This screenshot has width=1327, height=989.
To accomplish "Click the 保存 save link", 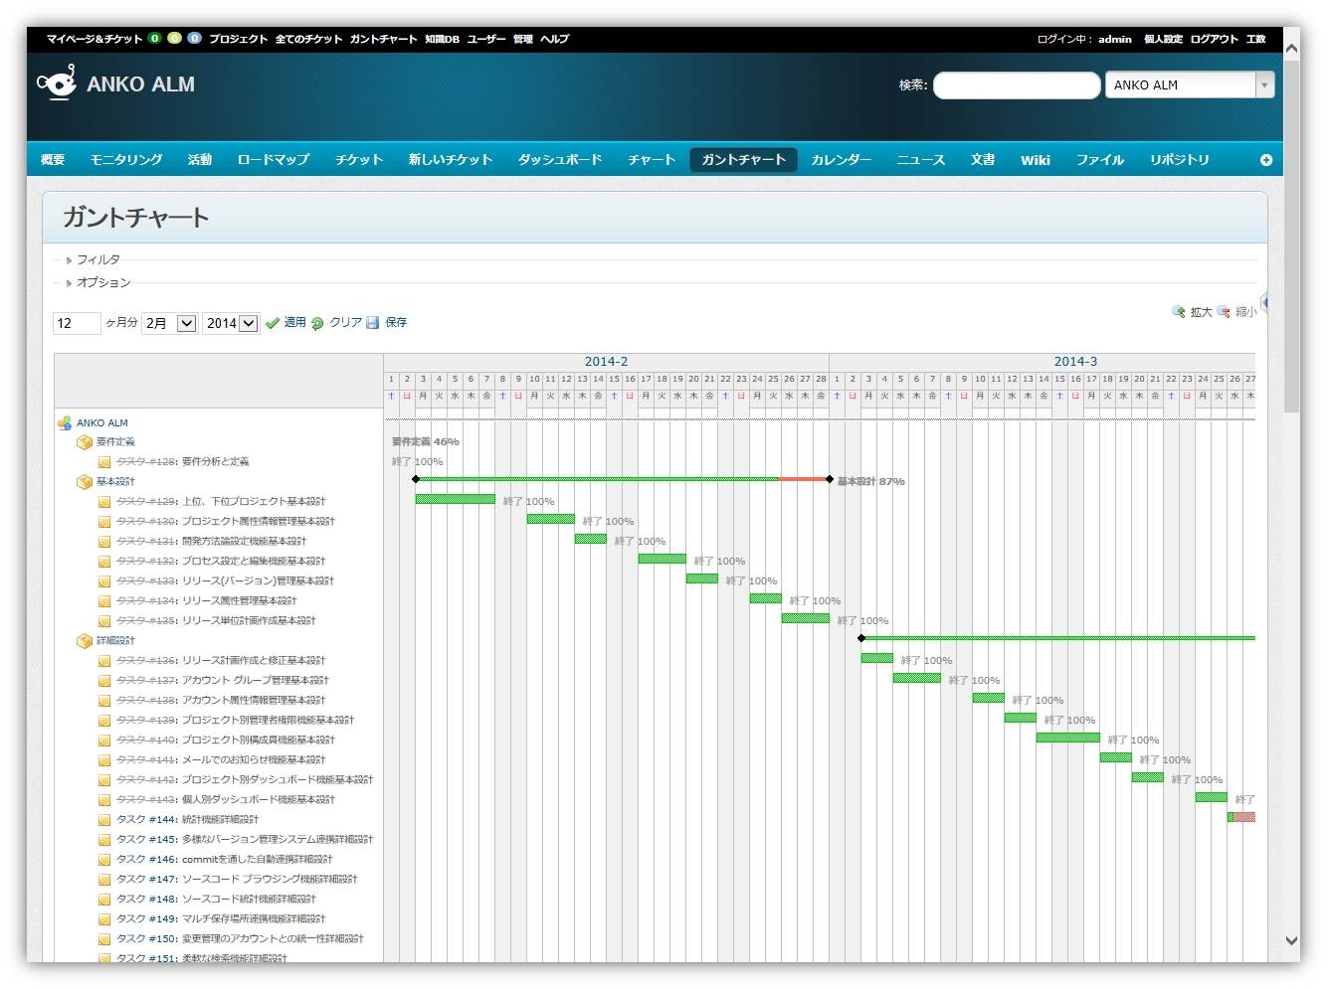I will 396,322.
